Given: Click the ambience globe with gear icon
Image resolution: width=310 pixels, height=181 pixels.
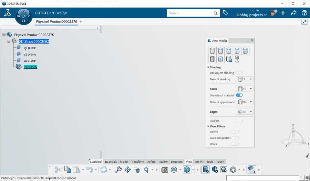Looking at the screenshot, I should click(x=224, y=169).
